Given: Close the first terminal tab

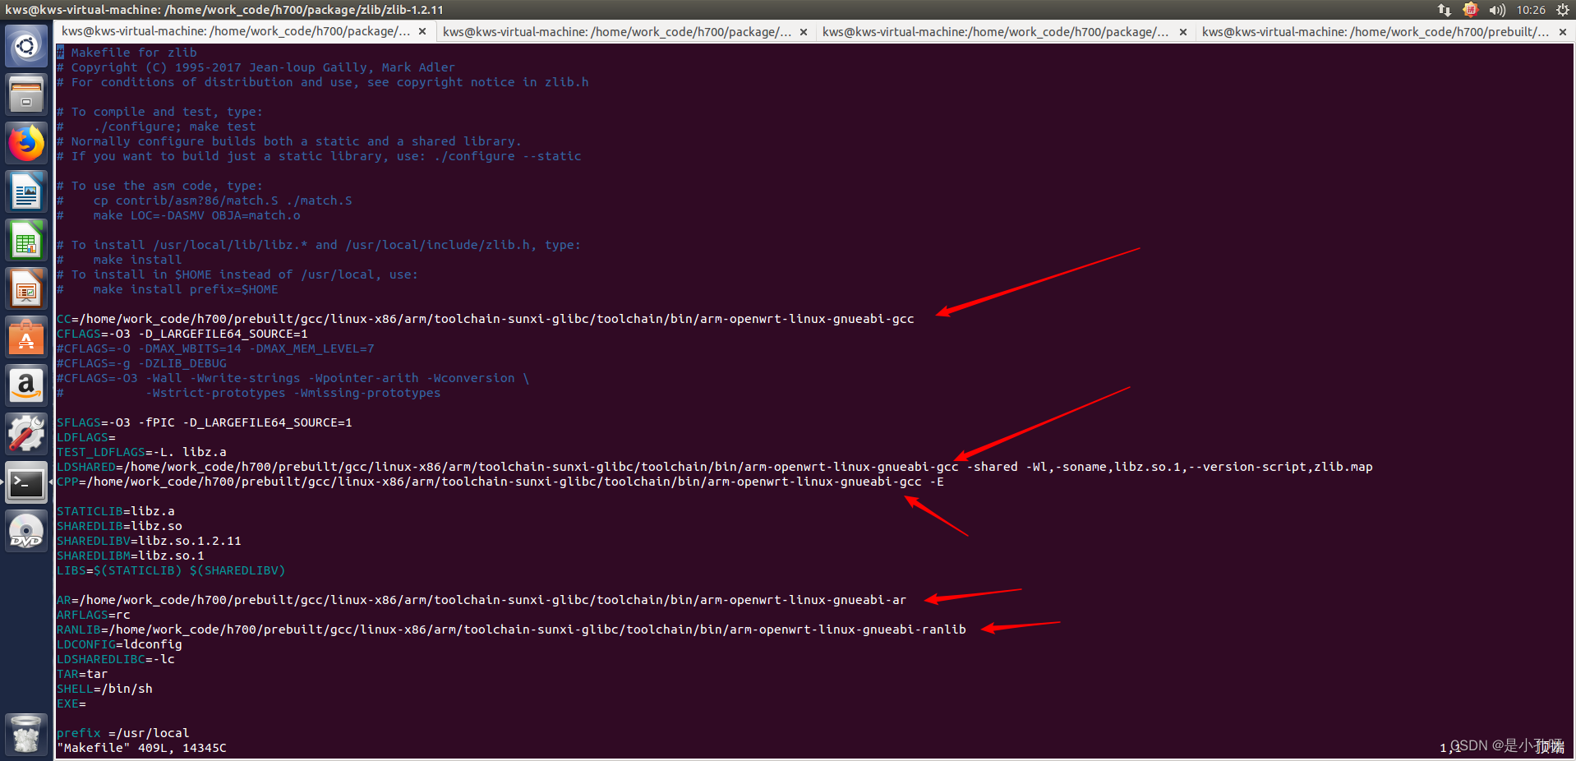Looking at the screenshot, I should (422, 32).
